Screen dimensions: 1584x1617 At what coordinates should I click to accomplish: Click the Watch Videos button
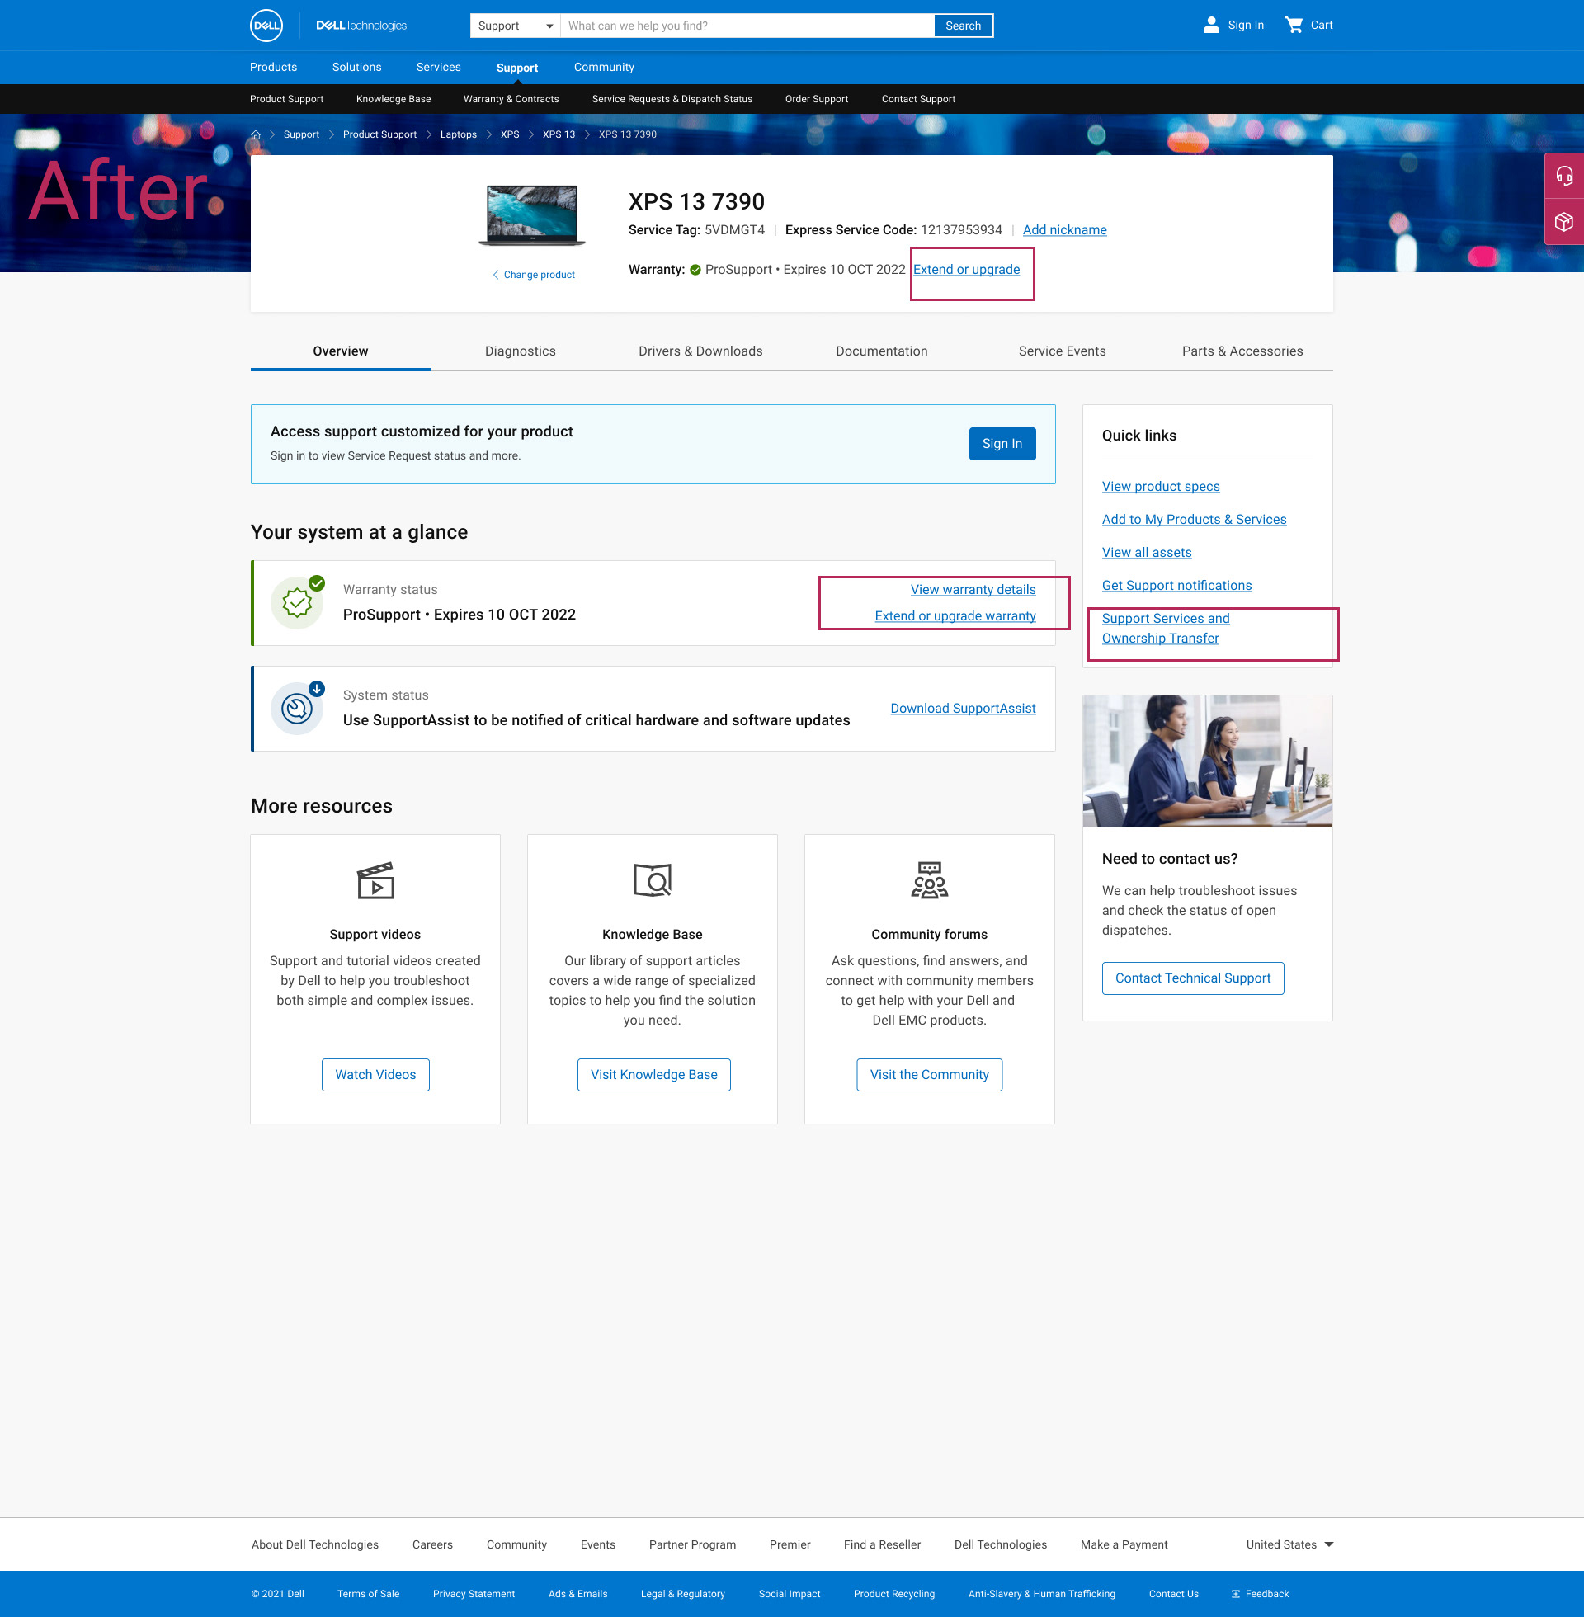click(x=376, y=1075)
